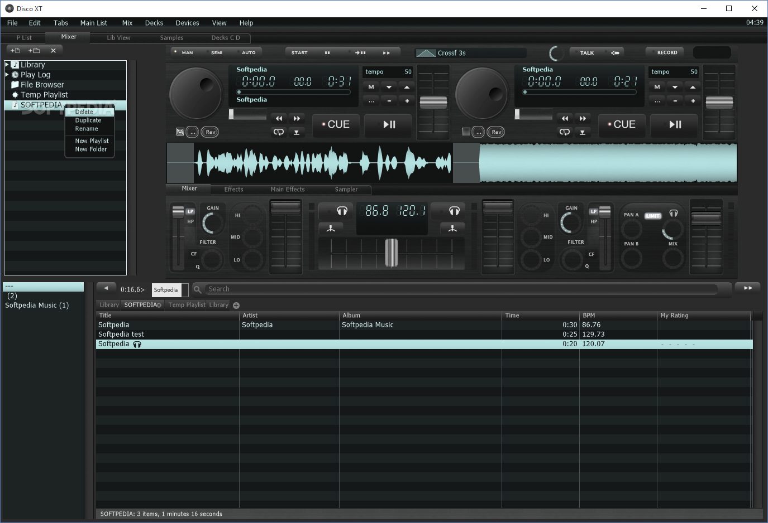The height and width of the screenshot is (523, 768).
Task: Click the pause icon in the transport bar
Action: 327,53
